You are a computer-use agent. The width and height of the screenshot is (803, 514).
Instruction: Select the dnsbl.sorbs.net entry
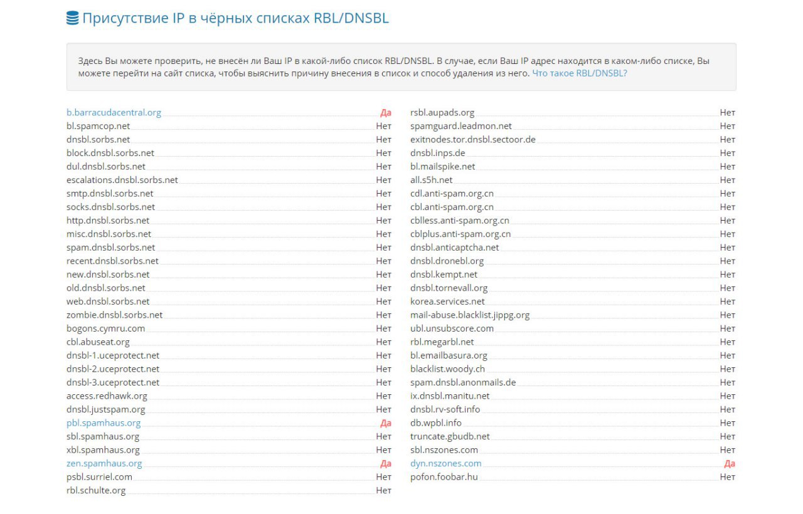pos(98,139)
